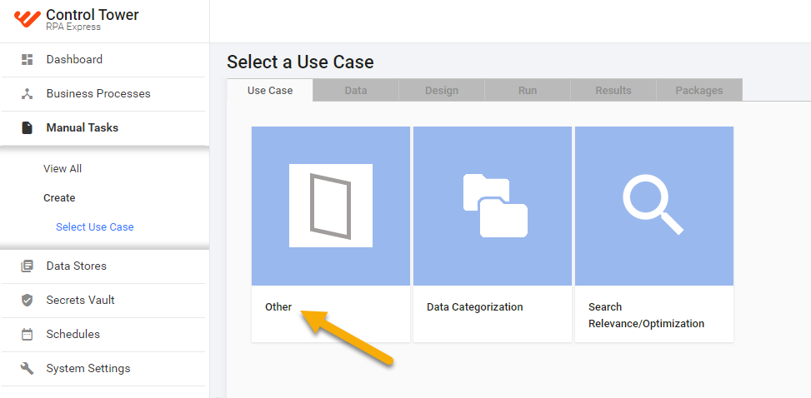Switch to the Data tab
Viewport: 811px width, 398px height.
coord(356,91)
